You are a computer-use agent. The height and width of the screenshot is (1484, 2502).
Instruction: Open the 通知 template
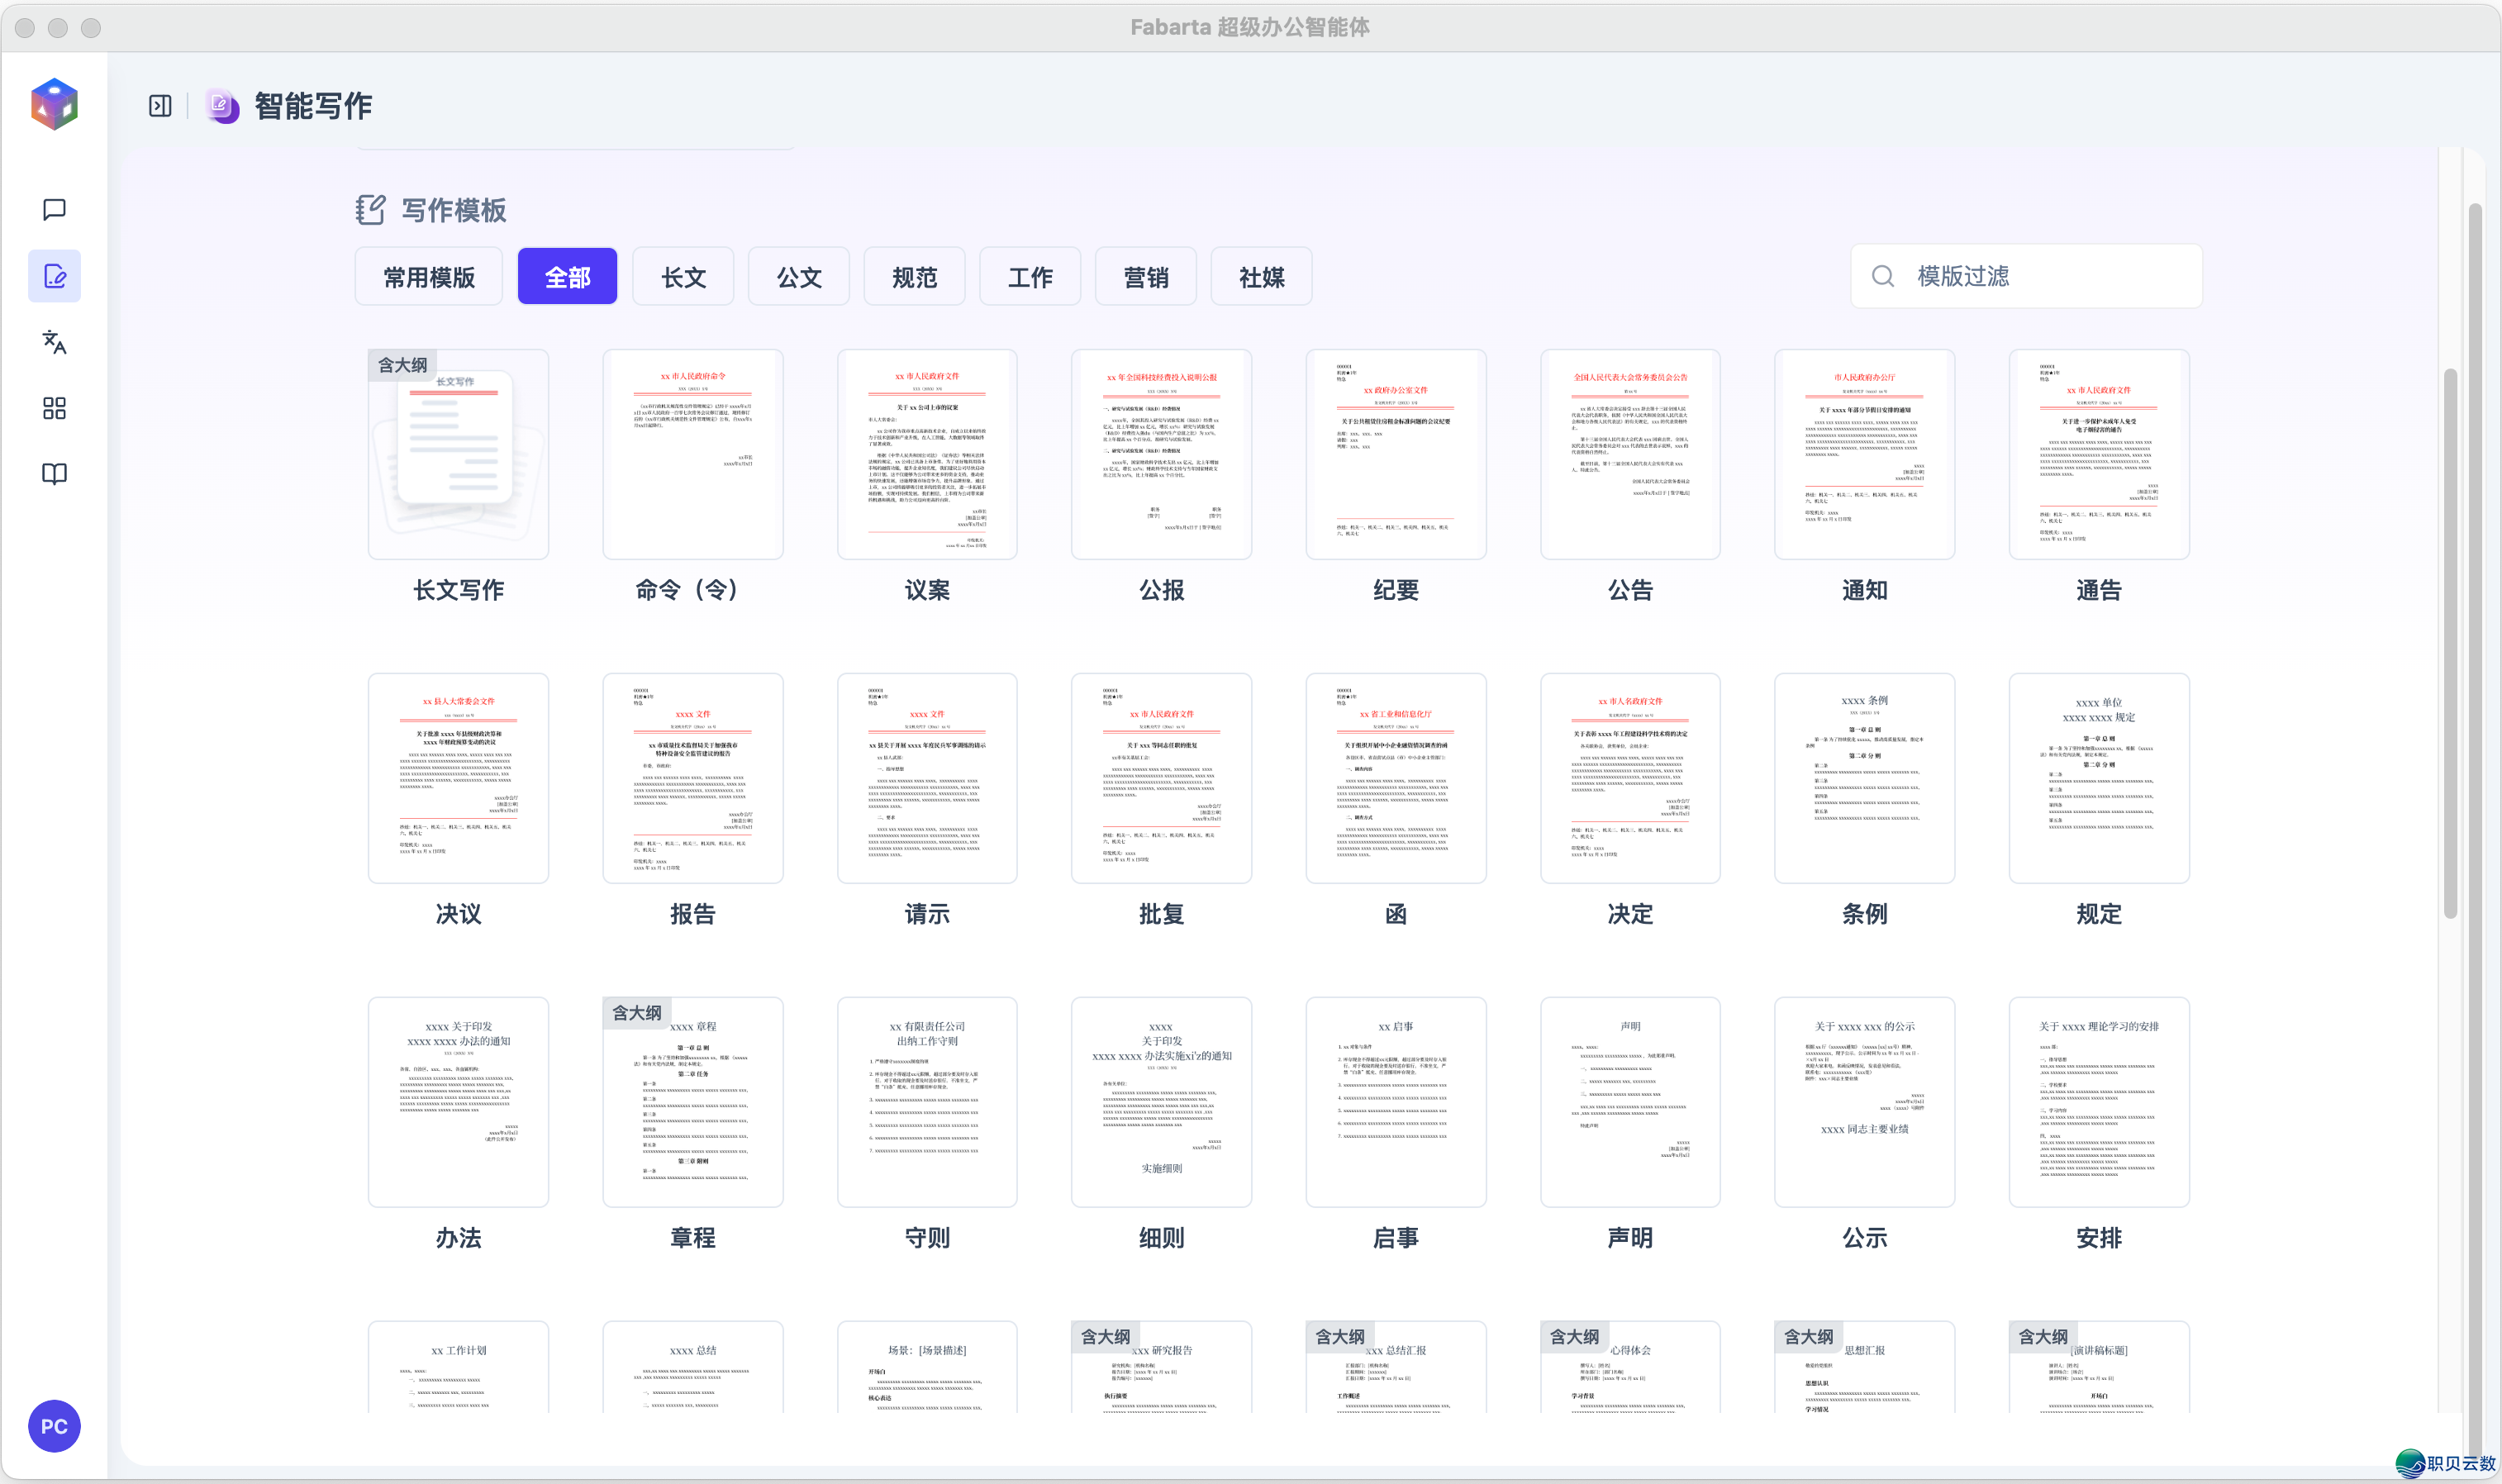[1863, 454]
